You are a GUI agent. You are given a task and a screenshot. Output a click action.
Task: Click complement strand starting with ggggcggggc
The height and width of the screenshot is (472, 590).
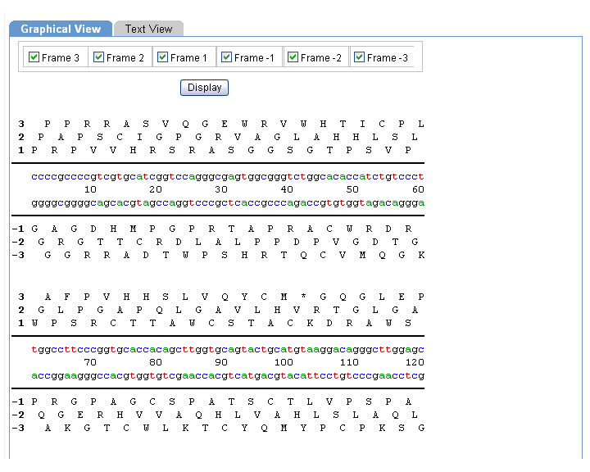click(228, 202)
